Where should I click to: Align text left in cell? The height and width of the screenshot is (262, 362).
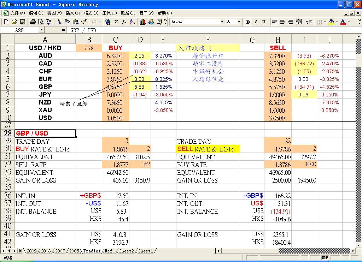click(x=274, y=22)
